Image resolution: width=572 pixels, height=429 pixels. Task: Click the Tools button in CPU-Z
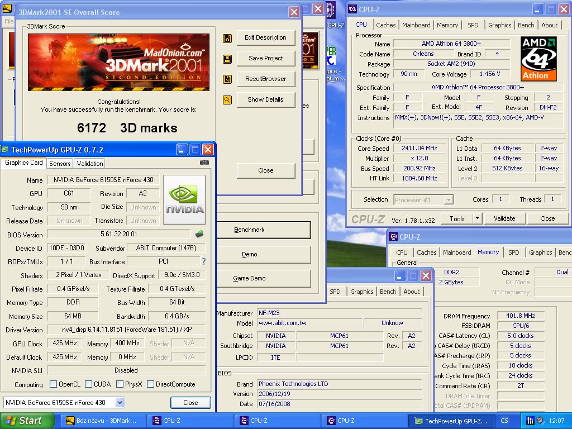[457, 218]
